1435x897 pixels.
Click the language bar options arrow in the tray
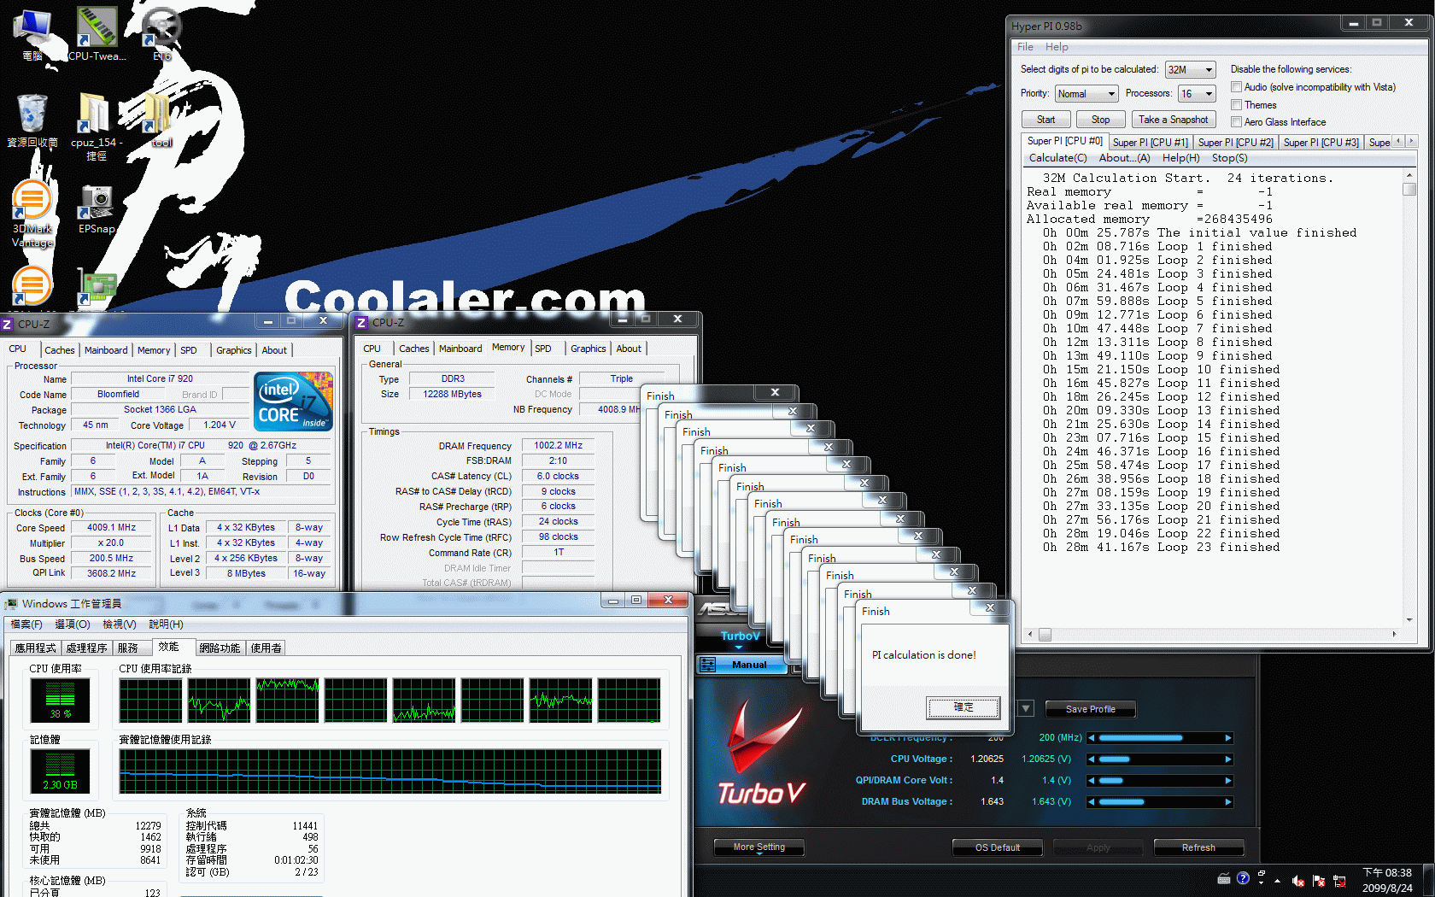tap(1262, 883)
